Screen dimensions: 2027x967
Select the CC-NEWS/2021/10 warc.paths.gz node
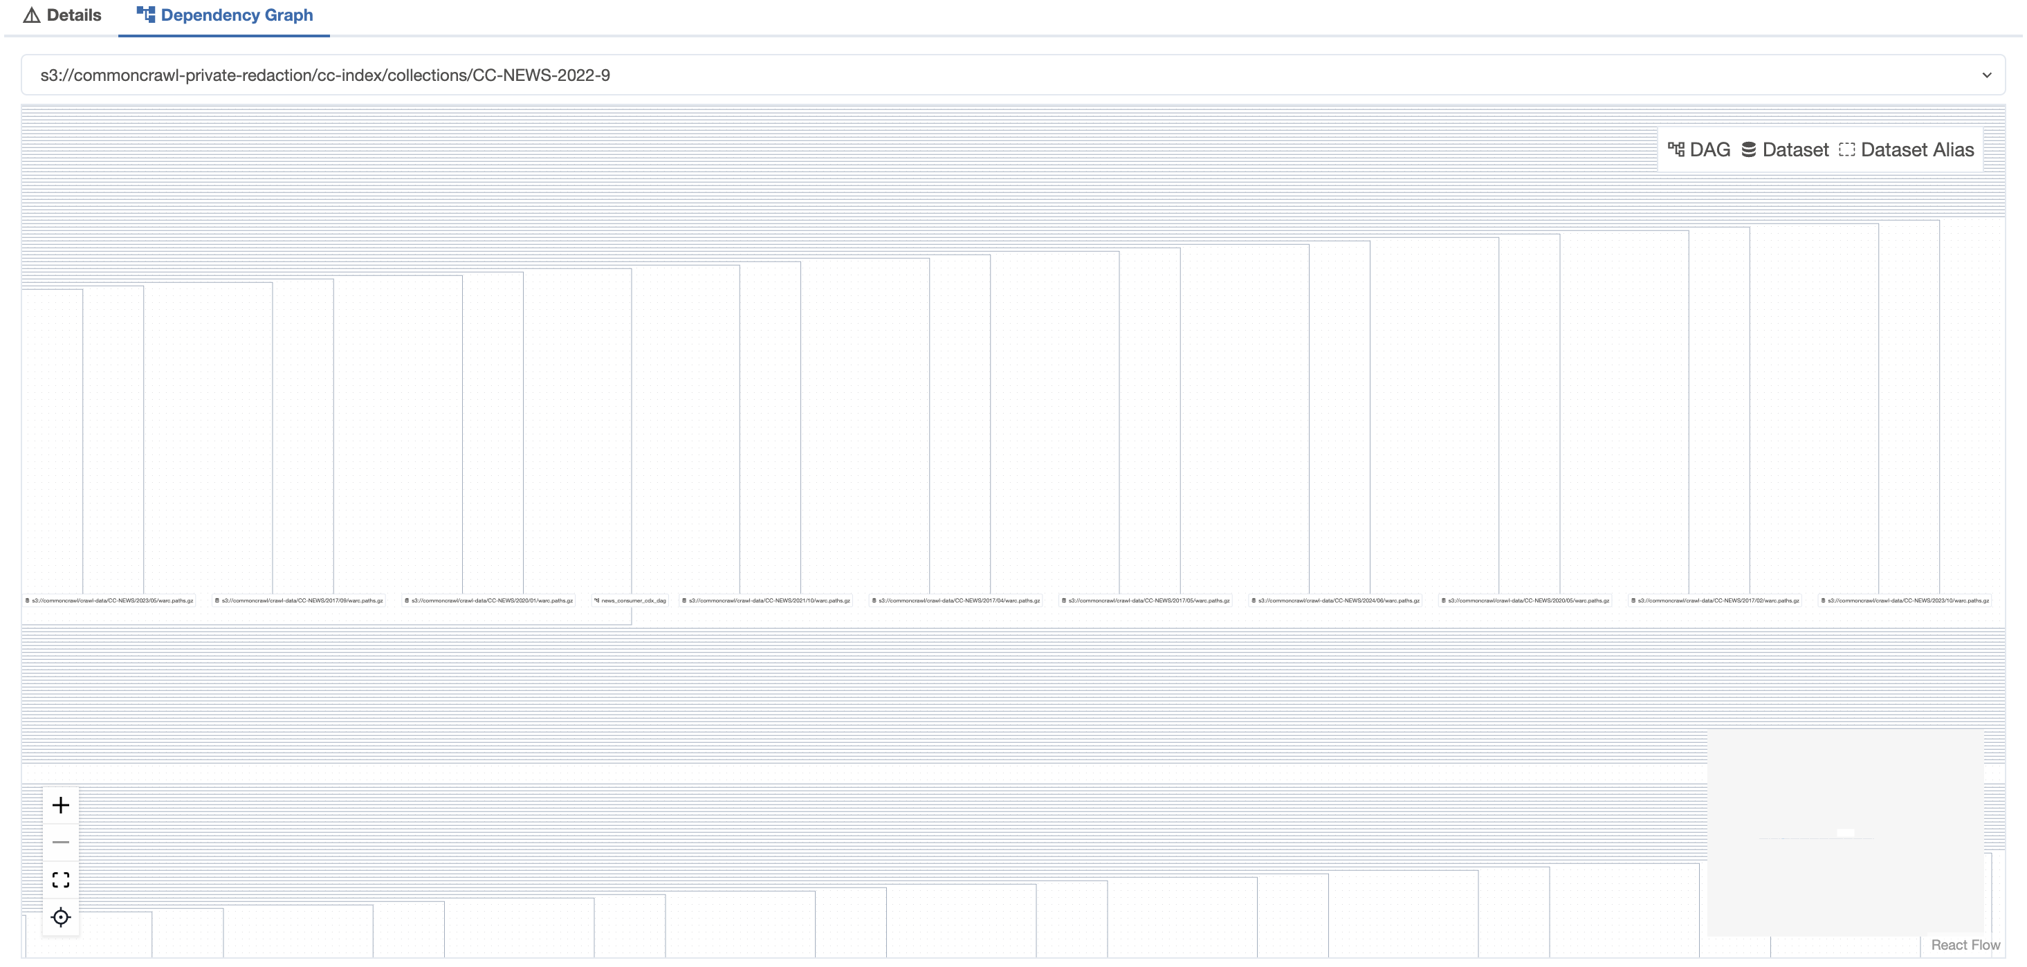pyautogui.click(x=766, y=600)
